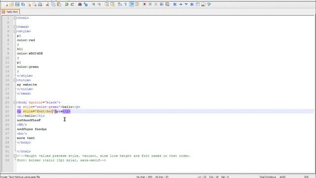Click the INS mode status indicator
The height and width of the screenshot is (178, 316).
pyautogui.click(x=306, y=177)
